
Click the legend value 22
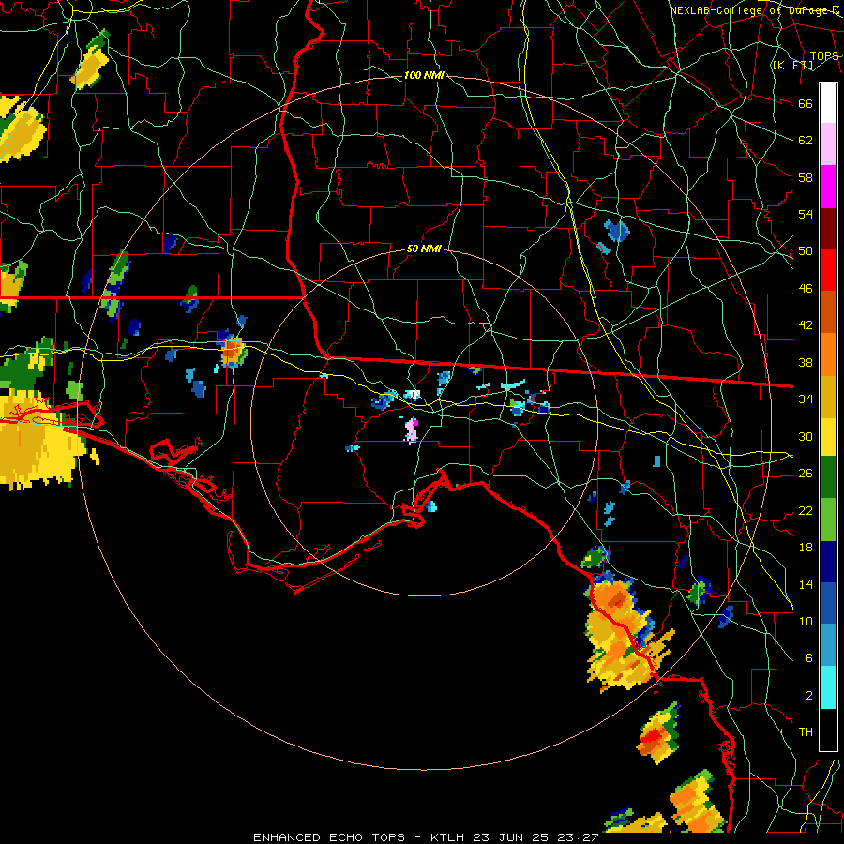coord(806,510)
